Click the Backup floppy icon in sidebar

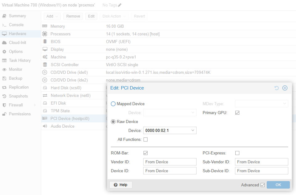point(4,78)
